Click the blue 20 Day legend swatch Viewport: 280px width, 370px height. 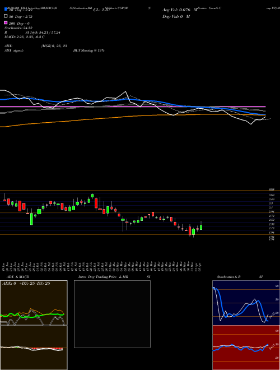(6, 9)
